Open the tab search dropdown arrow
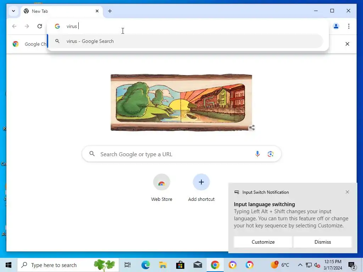363x272 pixels. pos(13,11)
